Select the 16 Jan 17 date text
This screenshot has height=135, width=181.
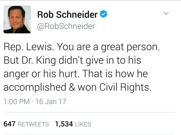click(51, 102)
